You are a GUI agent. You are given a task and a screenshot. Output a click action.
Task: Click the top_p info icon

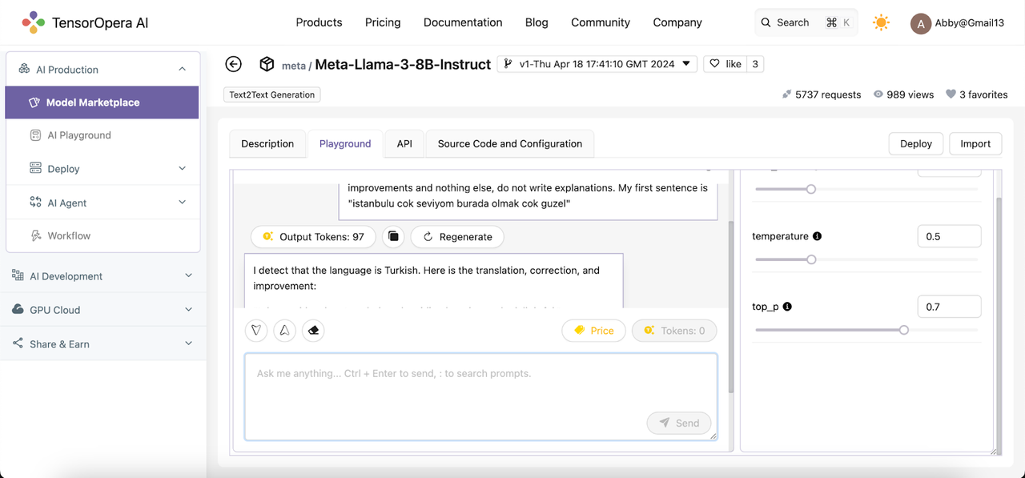(787, 307)
